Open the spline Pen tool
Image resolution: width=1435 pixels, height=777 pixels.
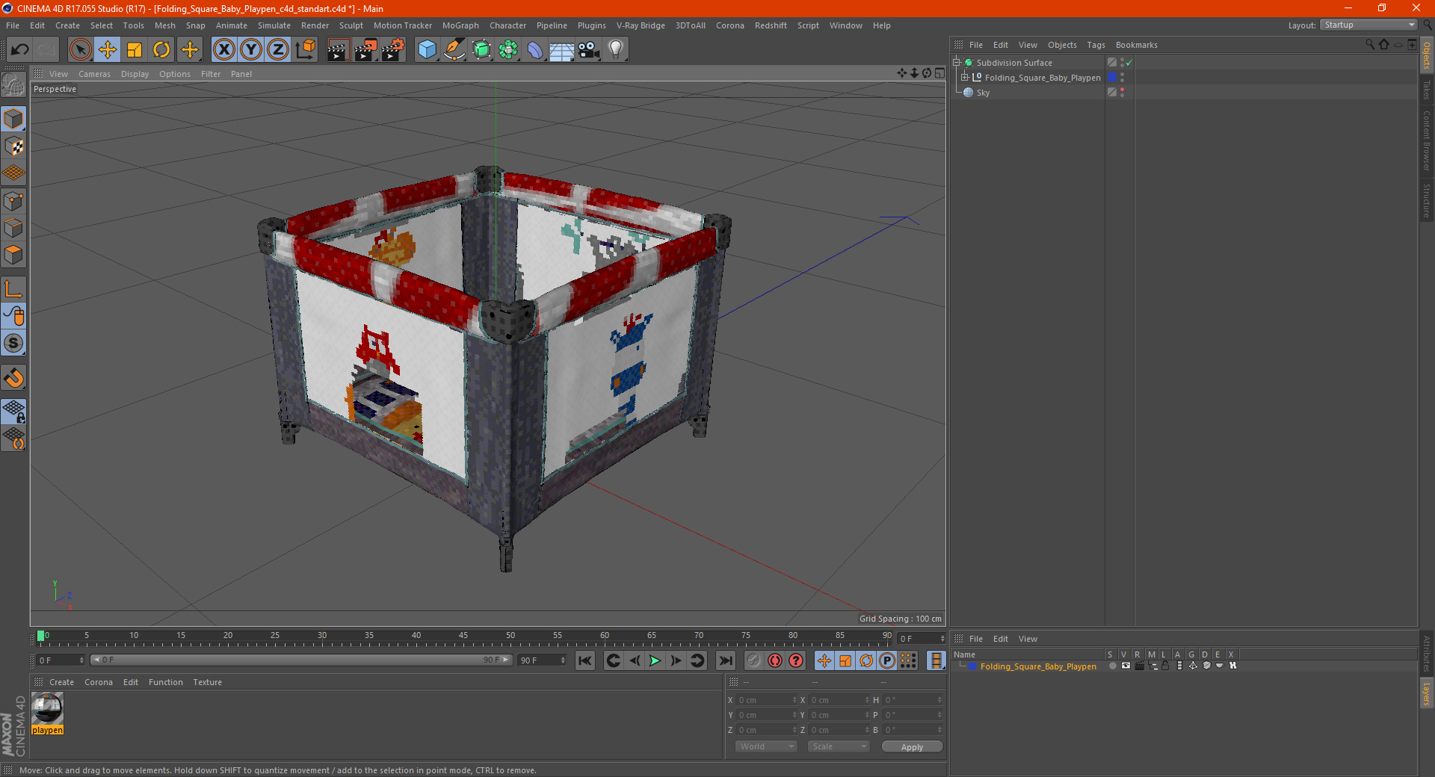(x=454, y=50)
